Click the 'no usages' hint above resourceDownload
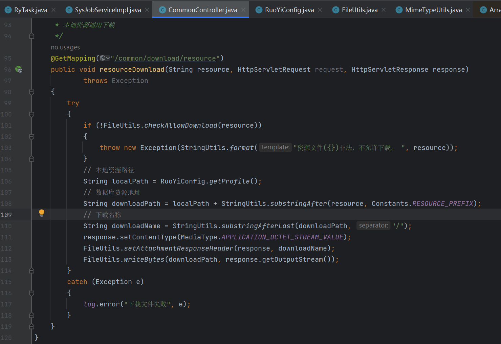501x344 pixels. click(x=65, y=47)
